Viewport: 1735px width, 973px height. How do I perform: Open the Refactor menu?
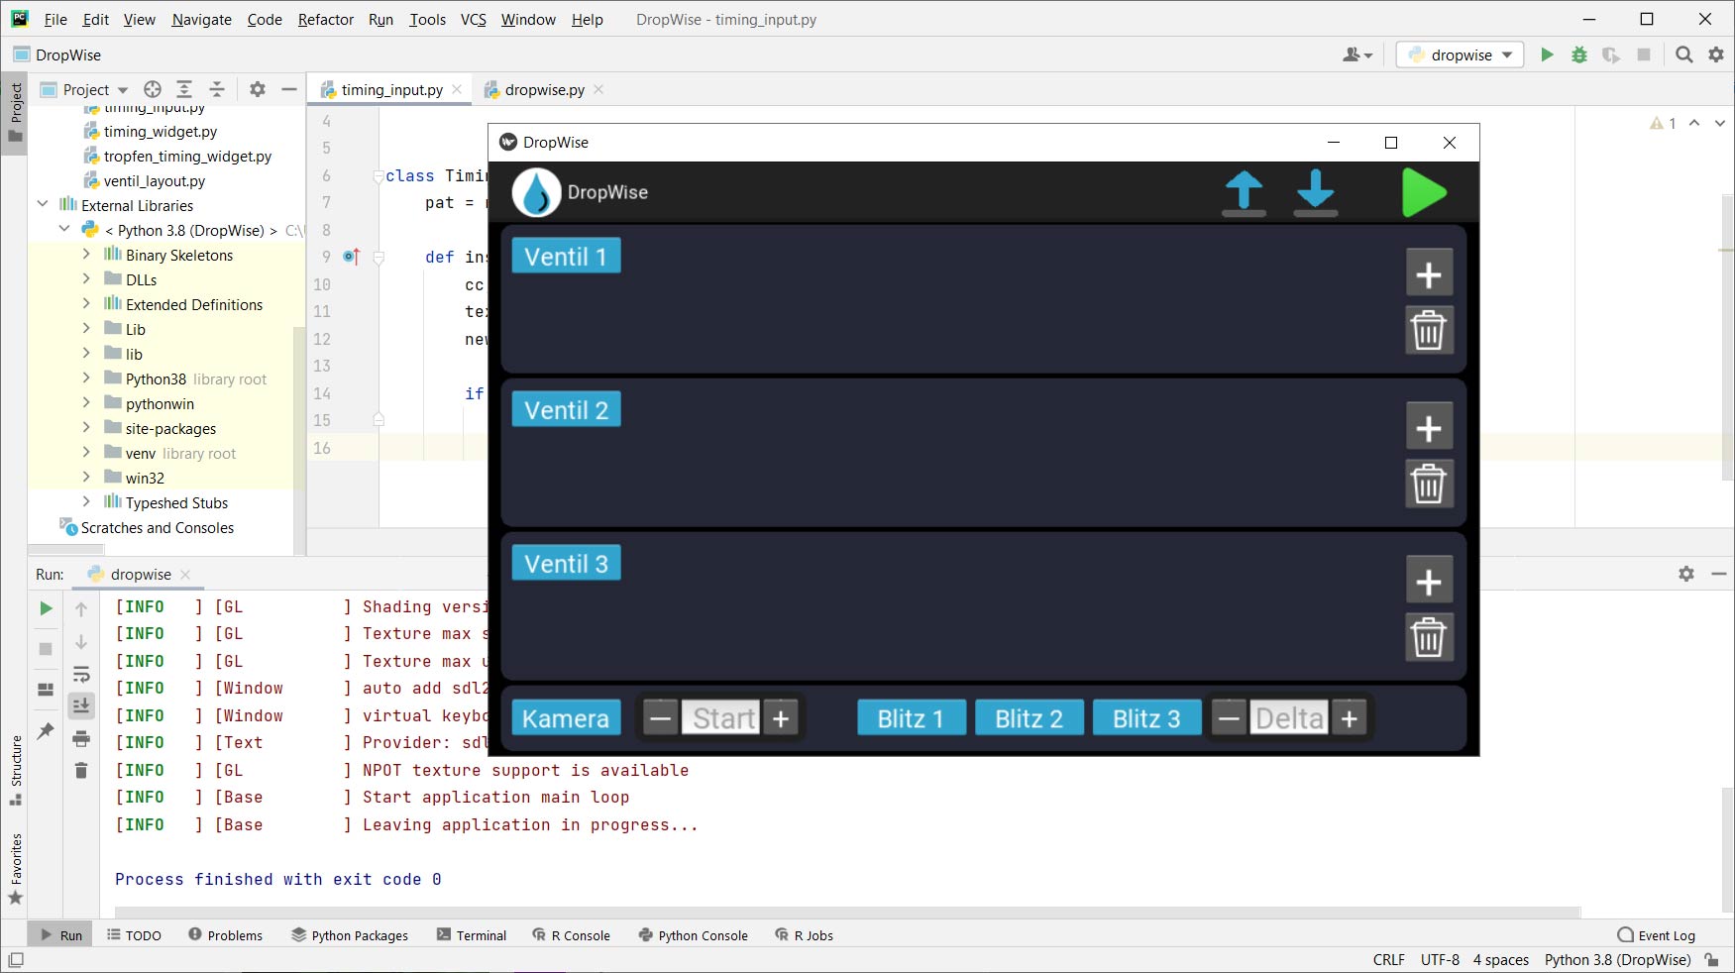(x=325, y=20)
